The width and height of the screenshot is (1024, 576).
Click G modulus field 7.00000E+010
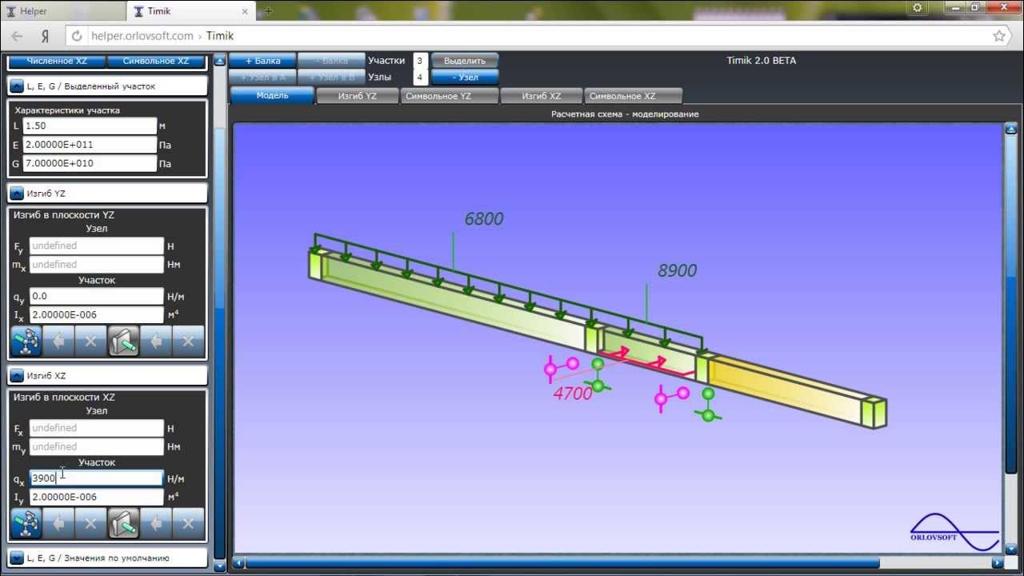[x=90, y=163]
